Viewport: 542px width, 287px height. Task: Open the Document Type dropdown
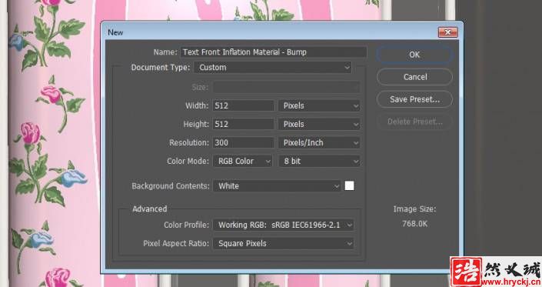(x=273, y=68)
